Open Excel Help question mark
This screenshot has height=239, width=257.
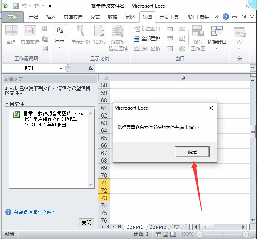(x=226, y=17)
